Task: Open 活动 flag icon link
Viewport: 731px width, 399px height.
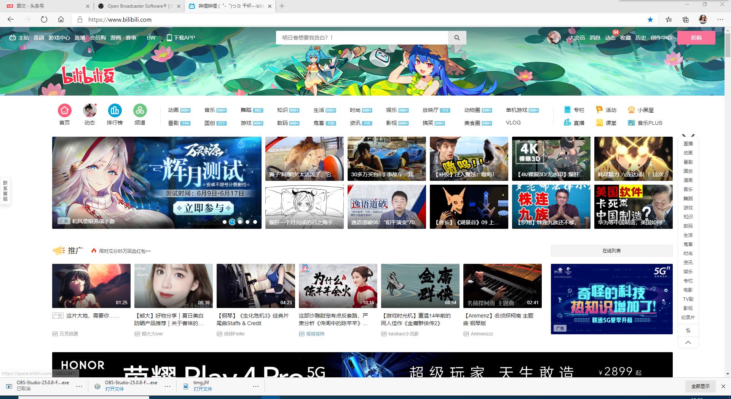Action: point(606,110)
